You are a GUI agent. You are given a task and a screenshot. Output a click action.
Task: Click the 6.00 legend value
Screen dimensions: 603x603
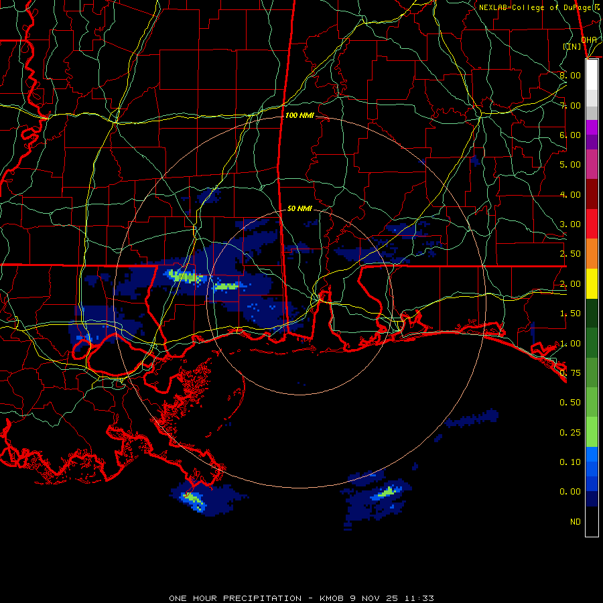click(x=570, y=135)
